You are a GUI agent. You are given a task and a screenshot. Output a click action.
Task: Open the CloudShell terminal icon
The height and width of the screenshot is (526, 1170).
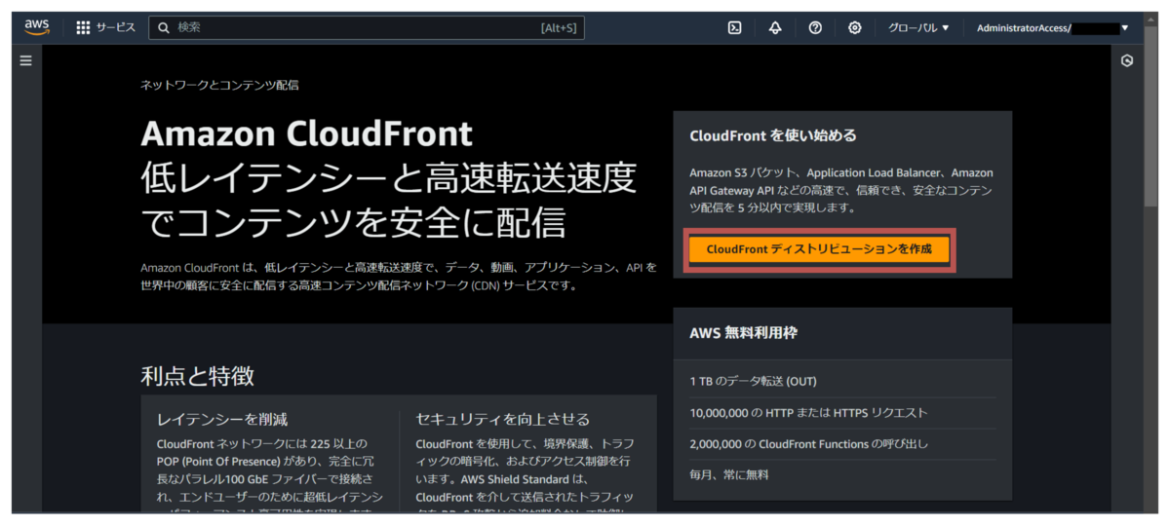(x=735, y=27)
